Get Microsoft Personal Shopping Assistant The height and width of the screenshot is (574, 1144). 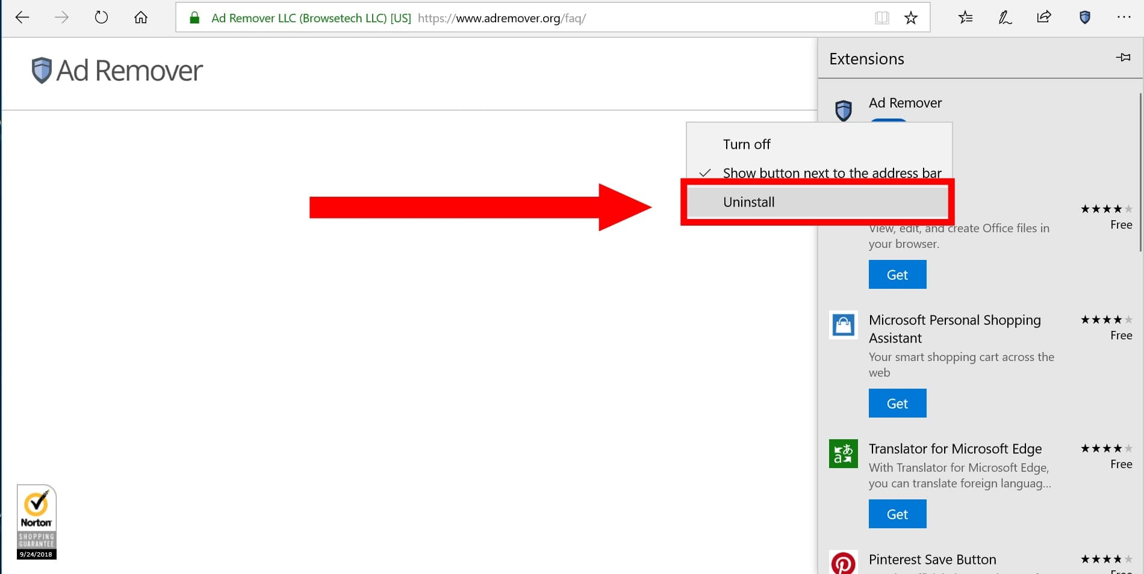click(x=897, y=403)
